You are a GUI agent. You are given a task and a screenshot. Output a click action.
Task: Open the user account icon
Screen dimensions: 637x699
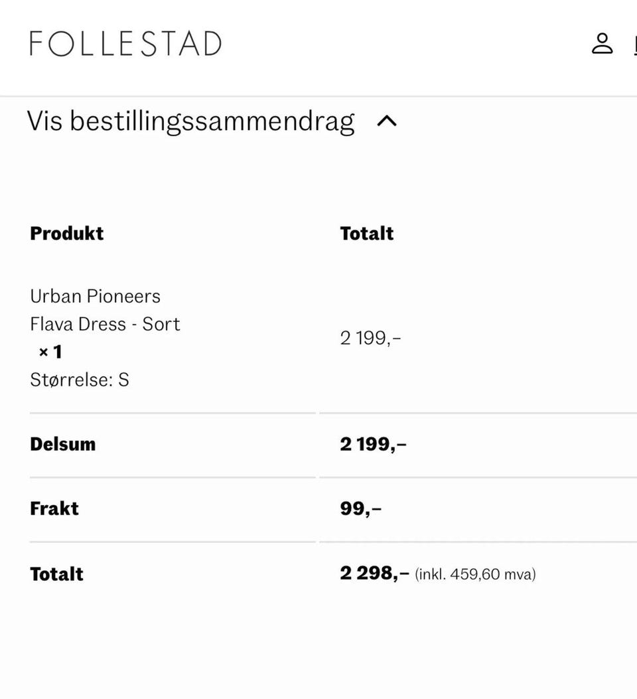602,44
